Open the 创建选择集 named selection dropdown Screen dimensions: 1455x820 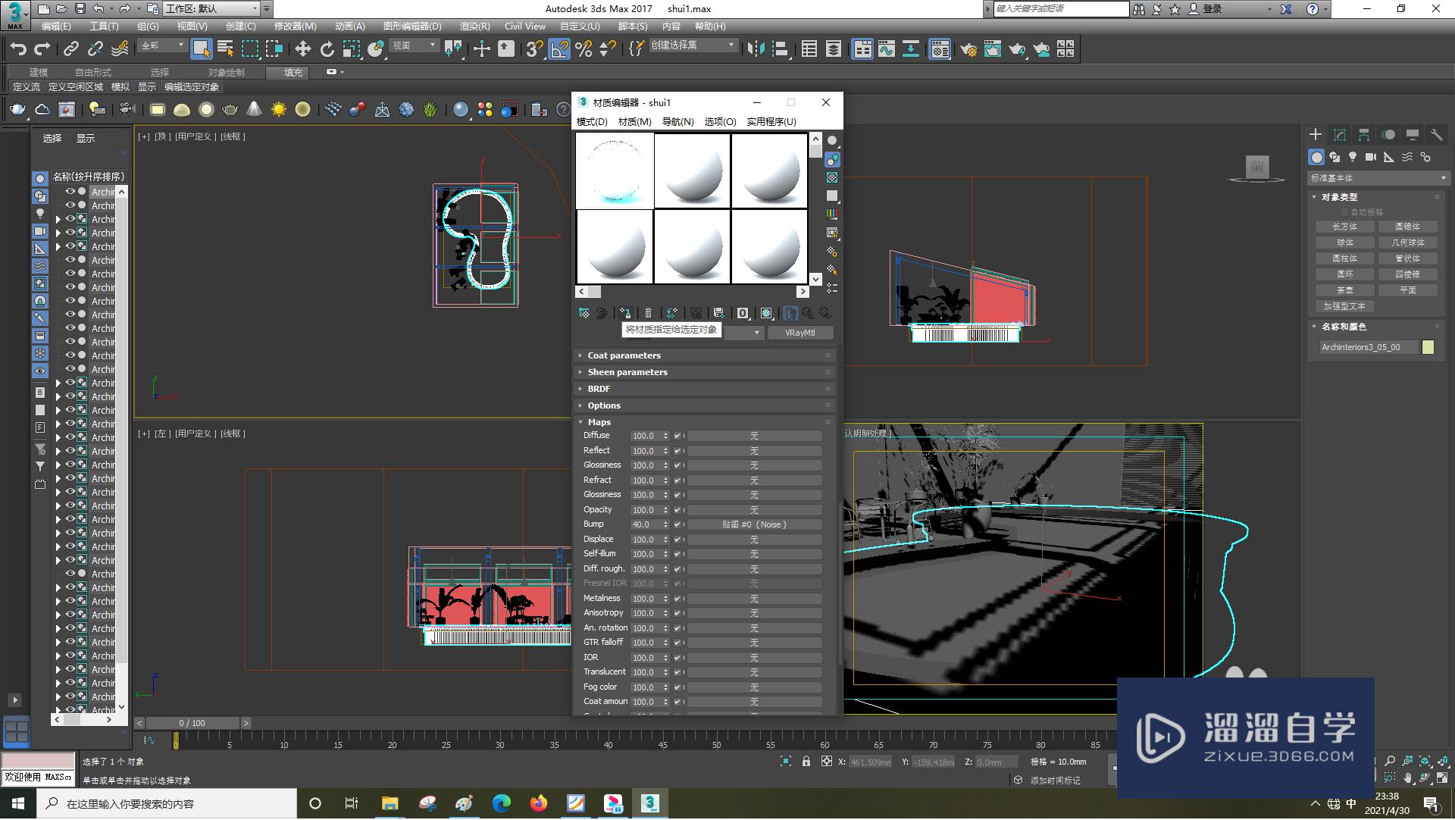pyautogui.click(x=693, y=46)
